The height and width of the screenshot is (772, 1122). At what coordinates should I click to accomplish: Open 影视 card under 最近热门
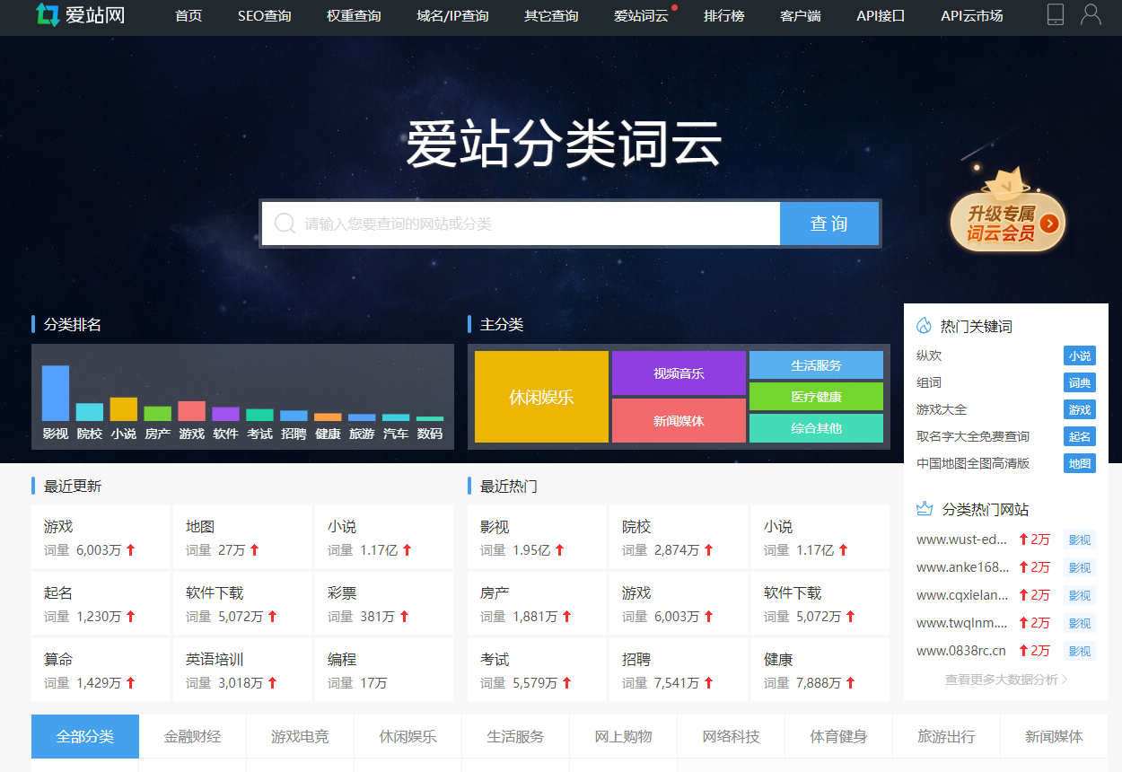(x=537, y=537)
